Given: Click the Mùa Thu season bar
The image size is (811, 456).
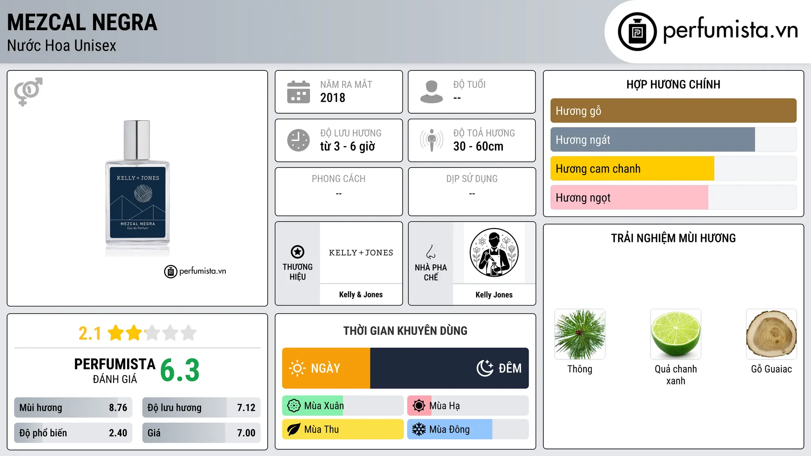Looking at the screenshot, I should tap(343, 429).
